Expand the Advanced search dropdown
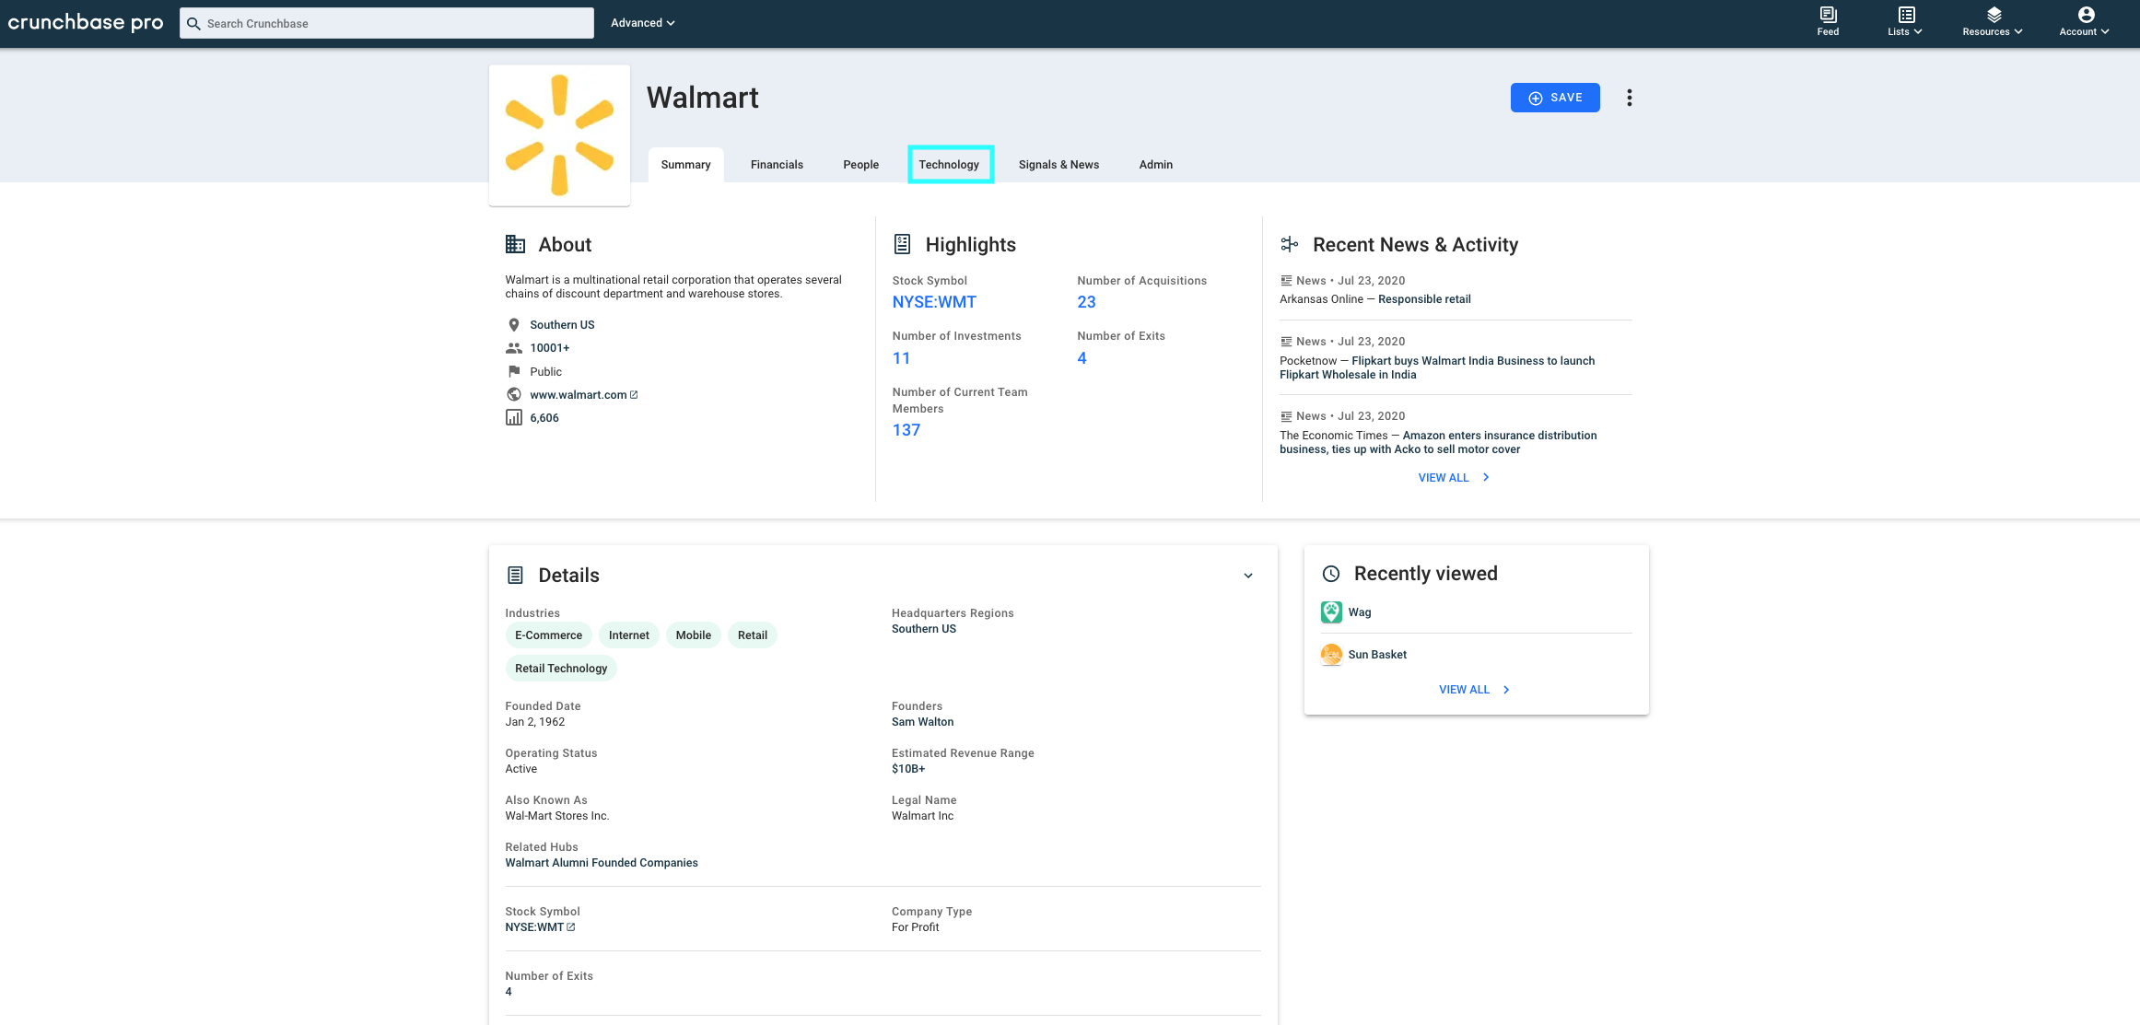 click(642, 23)
